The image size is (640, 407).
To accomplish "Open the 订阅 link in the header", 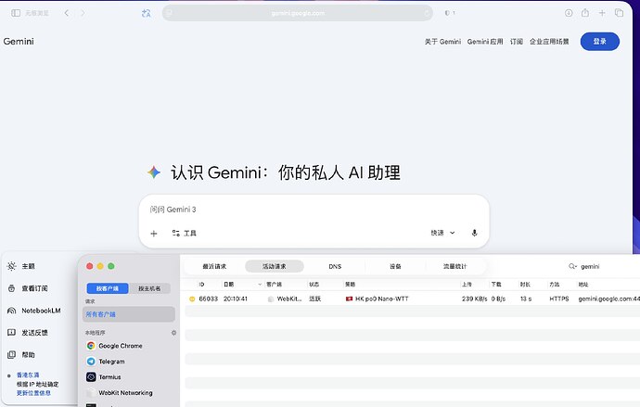I will click(517, 42).
